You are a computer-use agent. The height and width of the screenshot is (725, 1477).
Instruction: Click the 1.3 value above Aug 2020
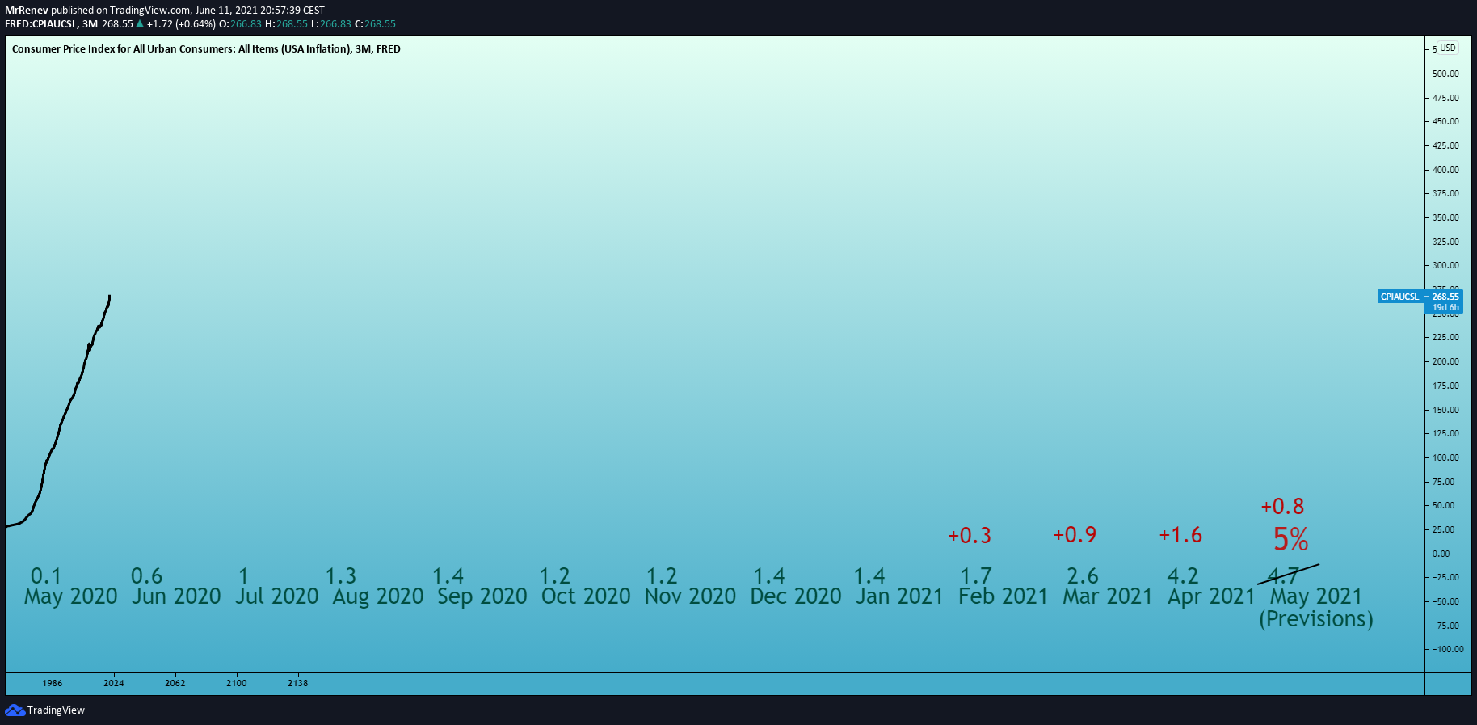point(341,575)
